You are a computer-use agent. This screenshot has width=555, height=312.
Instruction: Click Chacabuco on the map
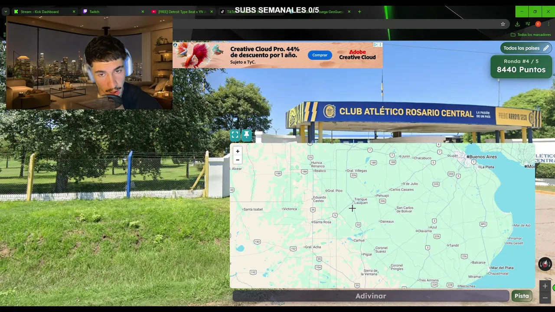click(422, 158)
